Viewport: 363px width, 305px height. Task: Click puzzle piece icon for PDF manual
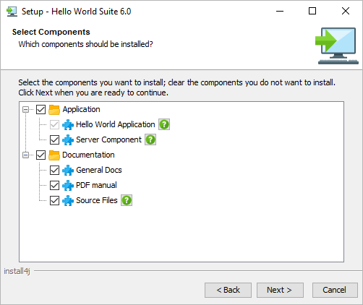[68, 185]
